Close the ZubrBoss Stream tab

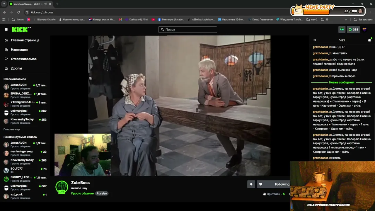tap(50, 4)
